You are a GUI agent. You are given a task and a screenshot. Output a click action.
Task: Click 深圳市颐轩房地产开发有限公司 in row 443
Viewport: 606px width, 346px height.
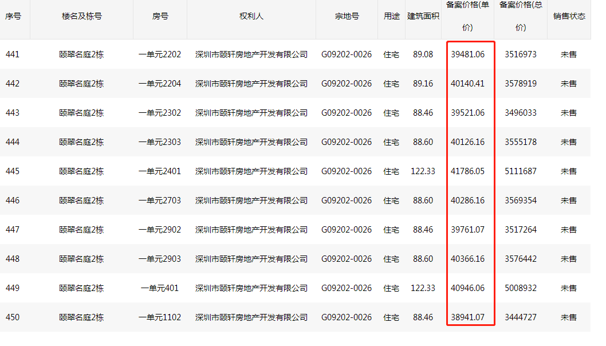tap(251, 113)
